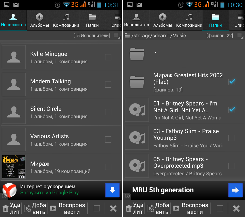Check the Kylie Minogue checkbox
The height and width of the screenshot is (217, 245).
[108, 57]
